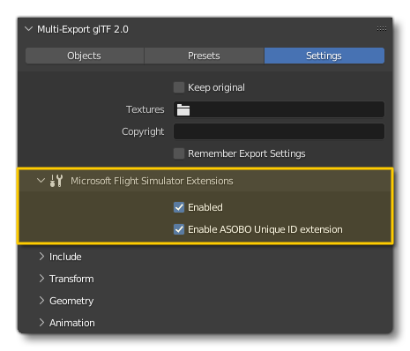The image size is (410, 351).
Task: Enable the Keep original checkbox
Action: [x=179, y=87]
